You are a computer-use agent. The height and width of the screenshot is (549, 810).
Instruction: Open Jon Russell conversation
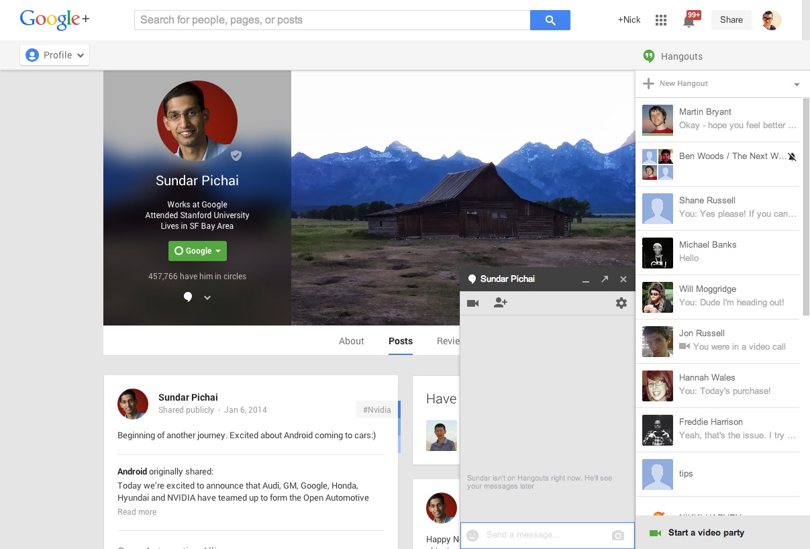(x=717, y=341)
